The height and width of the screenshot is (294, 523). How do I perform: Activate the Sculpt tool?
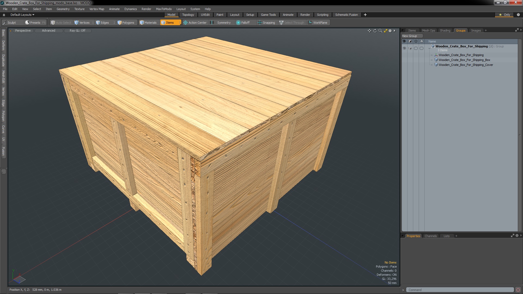point(12,23)
